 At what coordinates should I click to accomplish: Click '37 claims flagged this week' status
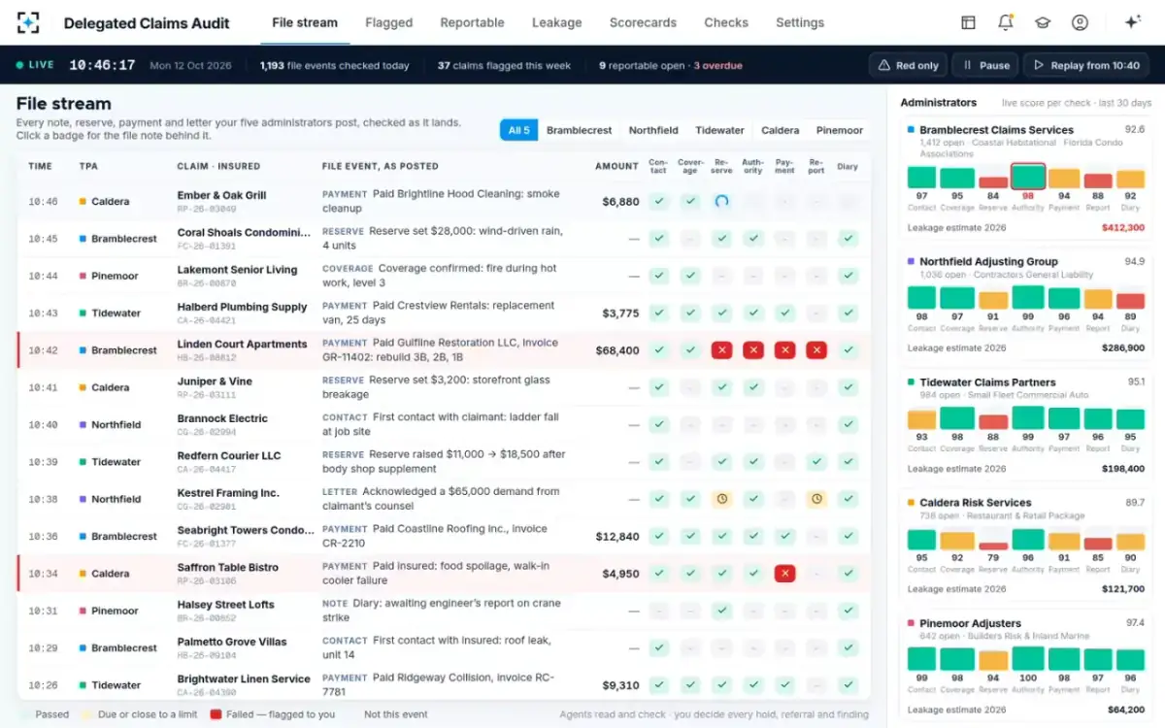pos(503,66)
